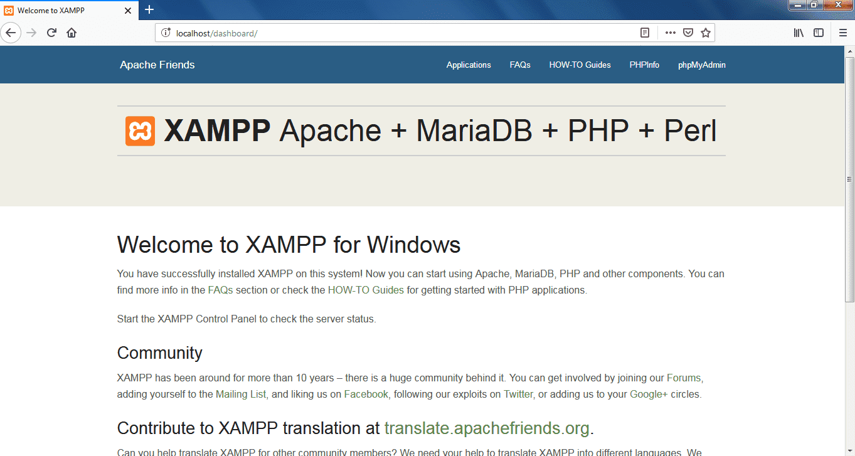The height and width of the screenshot is (456, 855).
Task: Save page to Pocket icon
Action: point(688,33)
